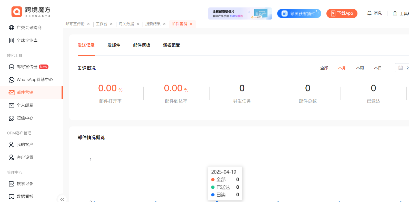Filter statistics by 本日

tap(378, 68)
